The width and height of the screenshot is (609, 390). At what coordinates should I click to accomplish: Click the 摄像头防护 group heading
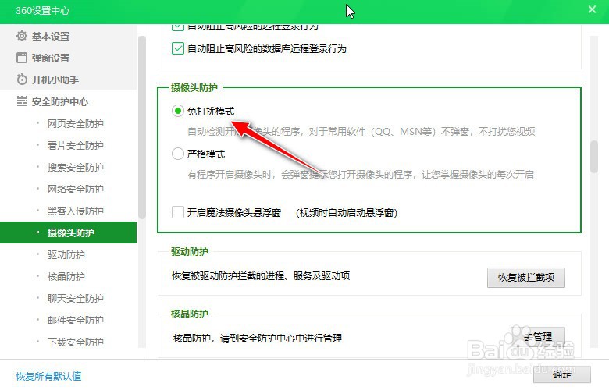[x=194, y=87]
